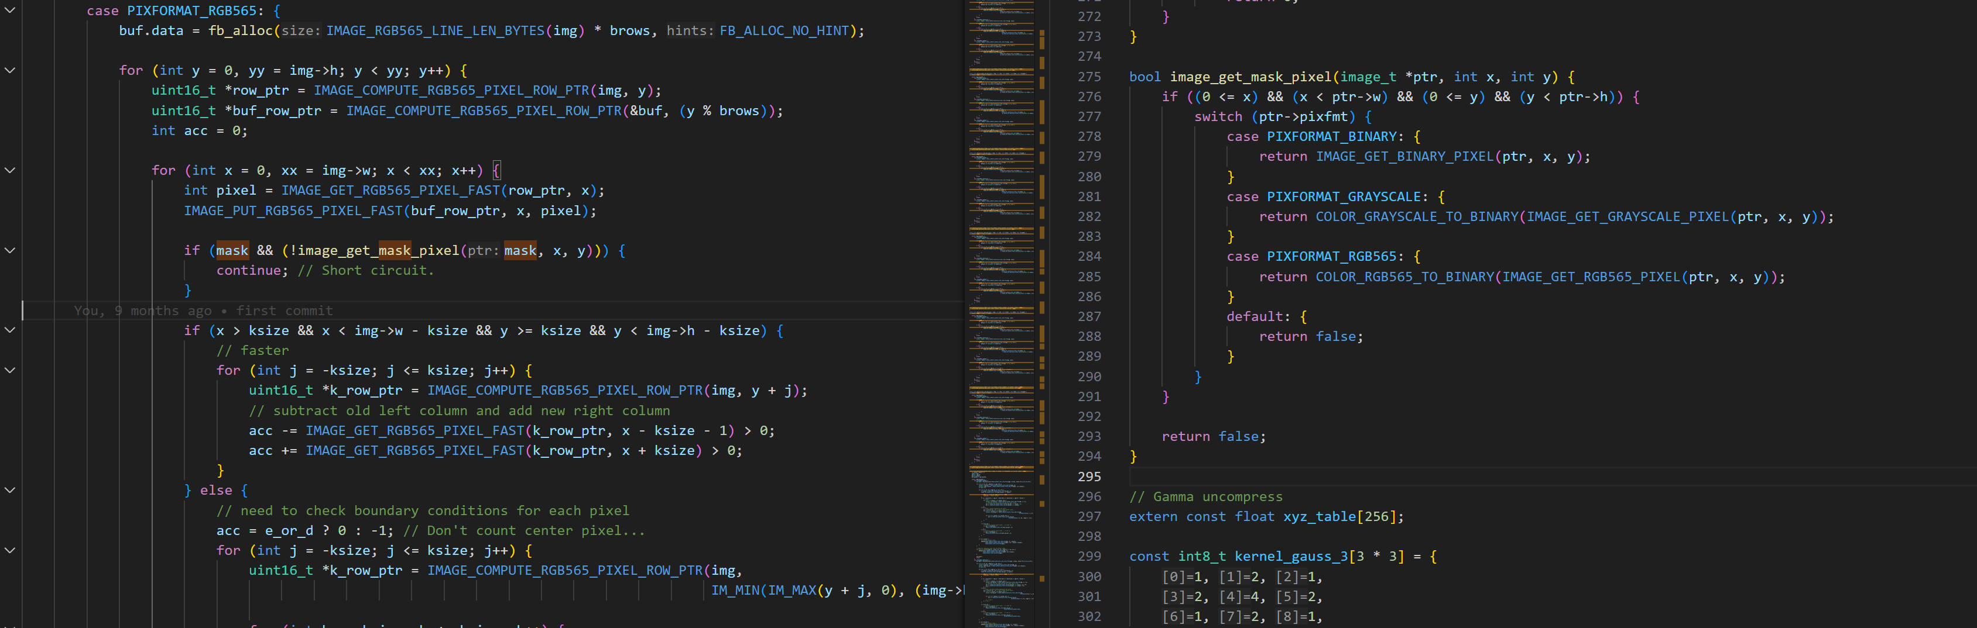Click the 'size:' inlay hint in fb_alloc
The height and width of the screenshot is (628, 1977).
point(301,30)
